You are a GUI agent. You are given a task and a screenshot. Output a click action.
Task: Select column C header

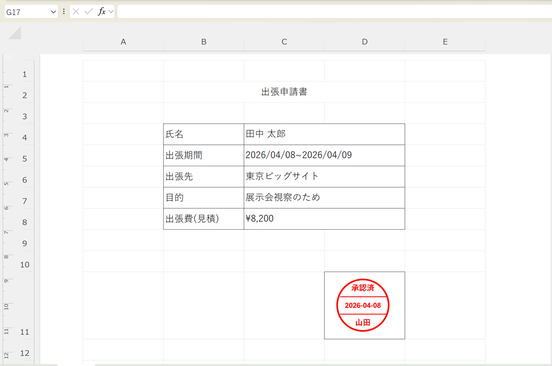pyautogui.click(x=284, y=42)
